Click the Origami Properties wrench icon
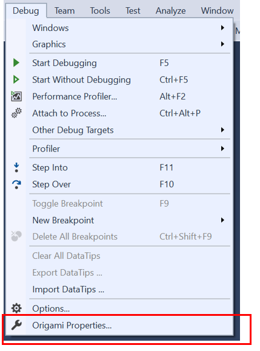The height and width of the screenshot is (351, 260). [16, 325]
